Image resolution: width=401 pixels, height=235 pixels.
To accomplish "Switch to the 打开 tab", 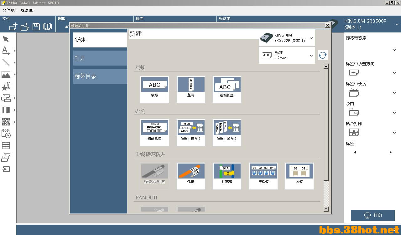I will tap(100, 58).
